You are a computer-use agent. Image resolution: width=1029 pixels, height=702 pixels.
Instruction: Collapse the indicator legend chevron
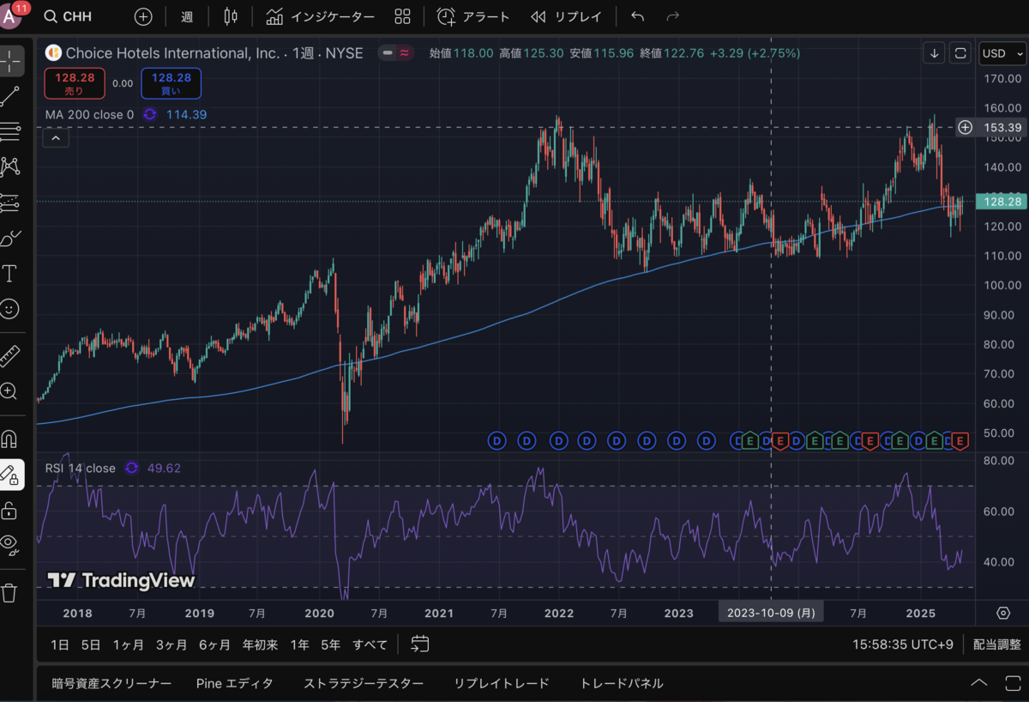pos(56,137)
